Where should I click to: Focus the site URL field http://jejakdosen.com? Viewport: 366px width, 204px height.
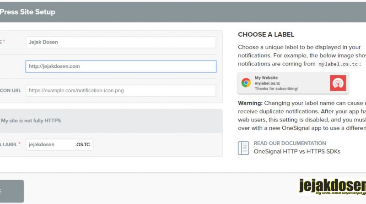click(x=121, y=66)
